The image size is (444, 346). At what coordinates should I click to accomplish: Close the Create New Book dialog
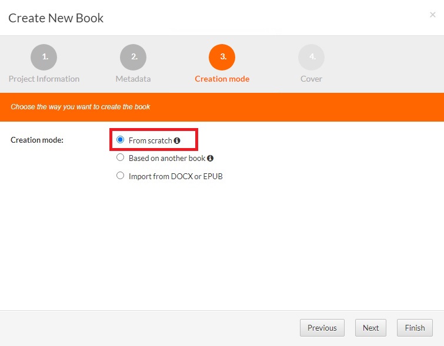point(432,15)
